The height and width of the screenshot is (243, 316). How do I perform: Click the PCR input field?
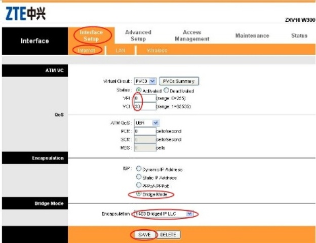[x=145, y=132]
